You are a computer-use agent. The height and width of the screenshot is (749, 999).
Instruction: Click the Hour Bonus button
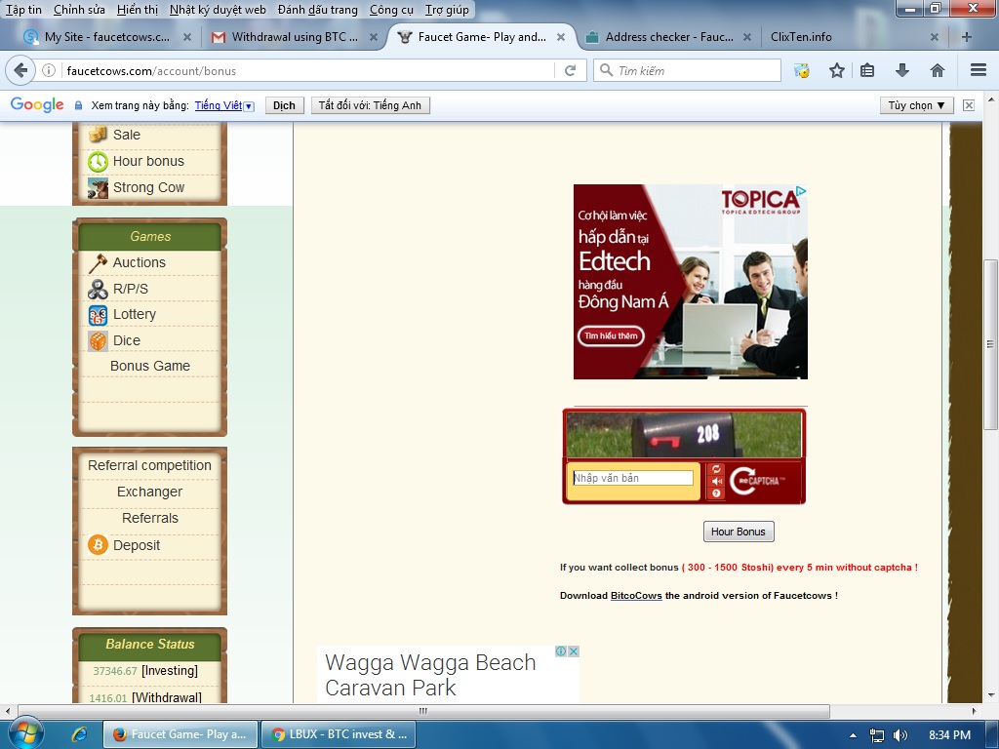tap(739, 532)
